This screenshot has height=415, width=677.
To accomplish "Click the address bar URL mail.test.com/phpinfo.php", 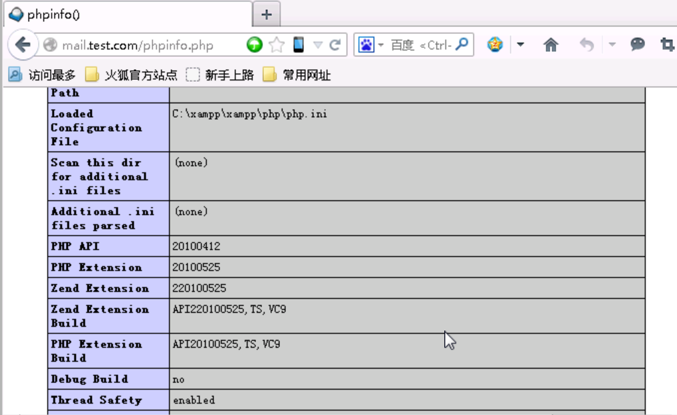I will pyautogui.click(x=138, y=45).
